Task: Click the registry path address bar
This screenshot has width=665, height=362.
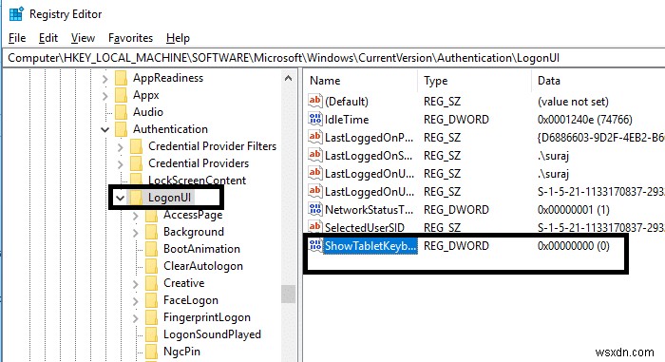Action: pyautogui.click(x=333, y=58)
